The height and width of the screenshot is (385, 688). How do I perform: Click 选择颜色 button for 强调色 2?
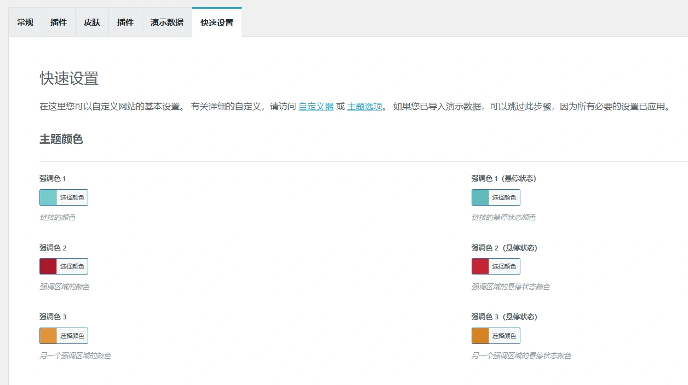click(72, 266)
